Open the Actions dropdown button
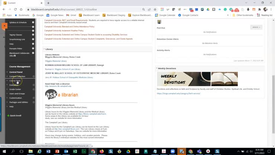The image size is (275, 155). tap(256, 27)
